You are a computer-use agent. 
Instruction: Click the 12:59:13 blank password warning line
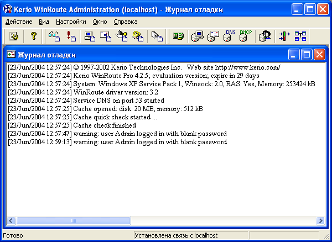pos(117,142)
